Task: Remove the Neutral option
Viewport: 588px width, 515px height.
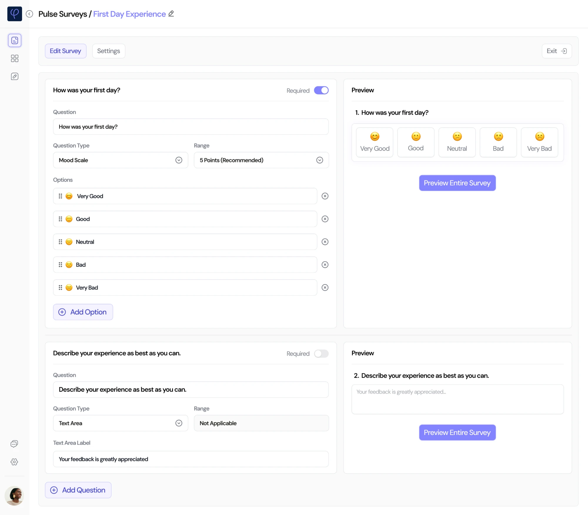Action: tap(325, 242)
